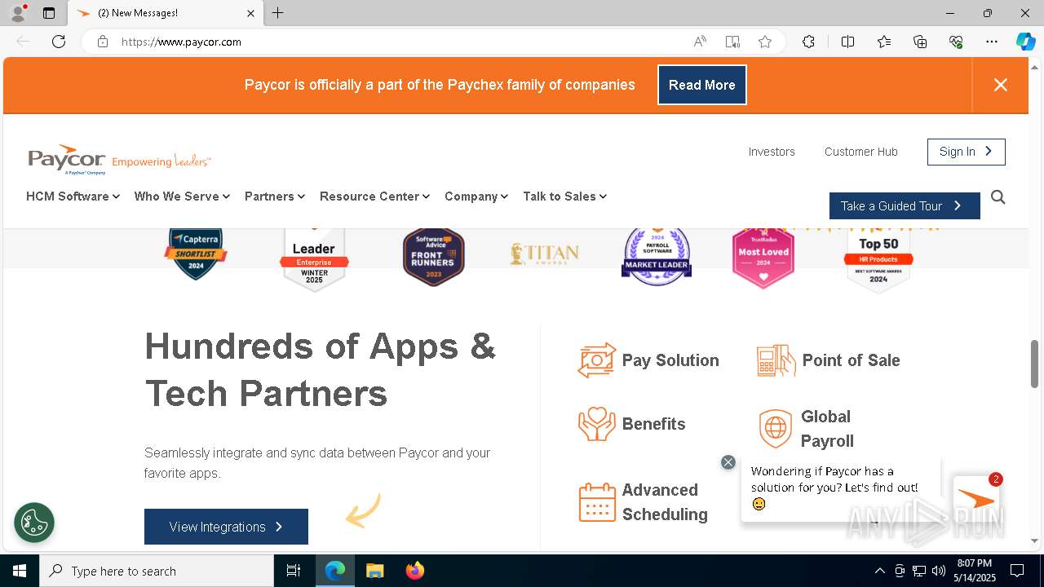Viewport: 1044px width, 587px height.
Task: Open Task View on the taskbar
Action: [x=294, y=571]
